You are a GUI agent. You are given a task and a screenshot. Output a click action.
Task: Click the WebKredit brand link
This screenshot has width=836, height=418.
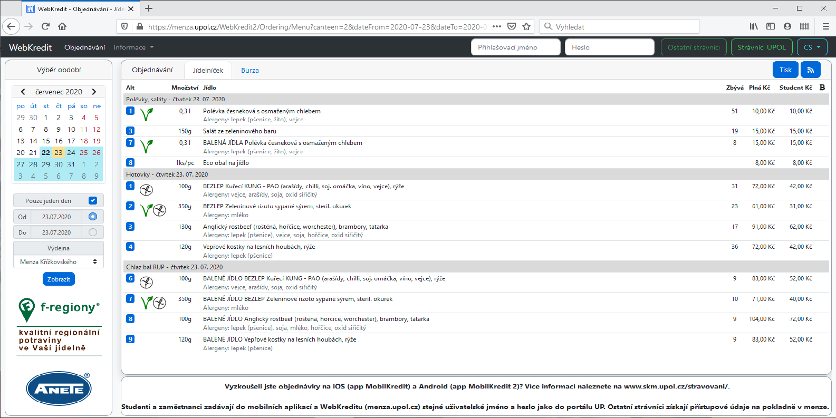point(31,47)
